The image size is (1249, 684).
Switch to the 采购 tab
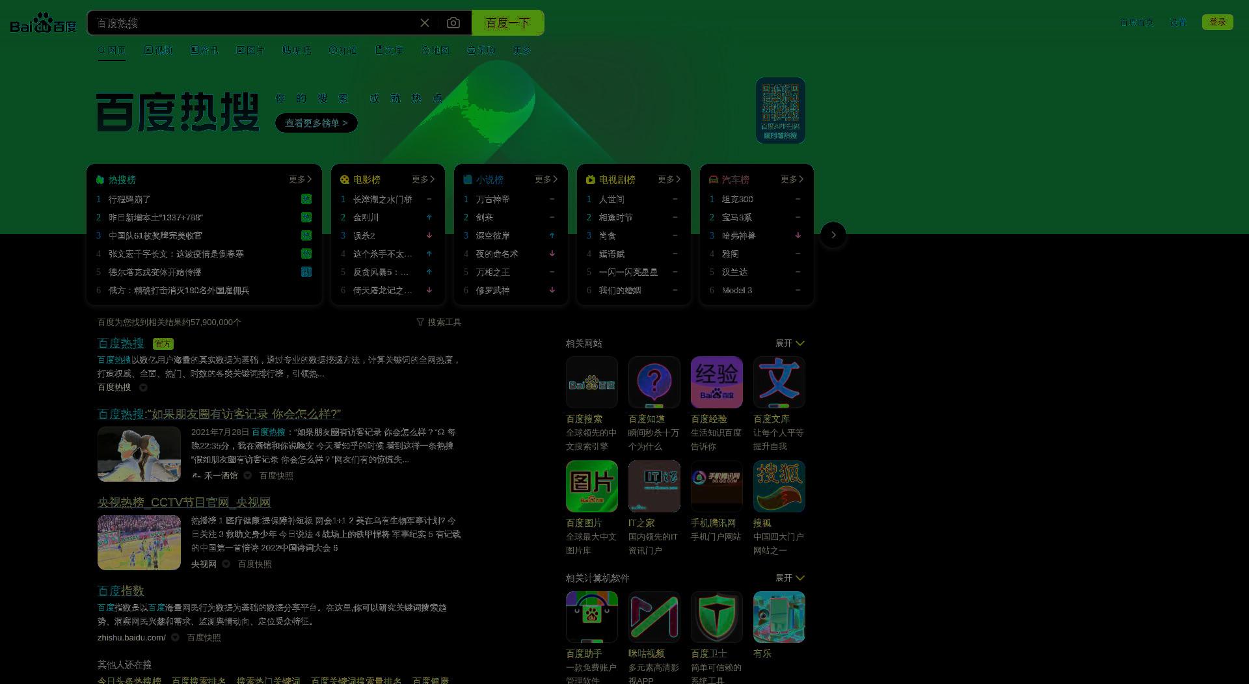(481, 50)
